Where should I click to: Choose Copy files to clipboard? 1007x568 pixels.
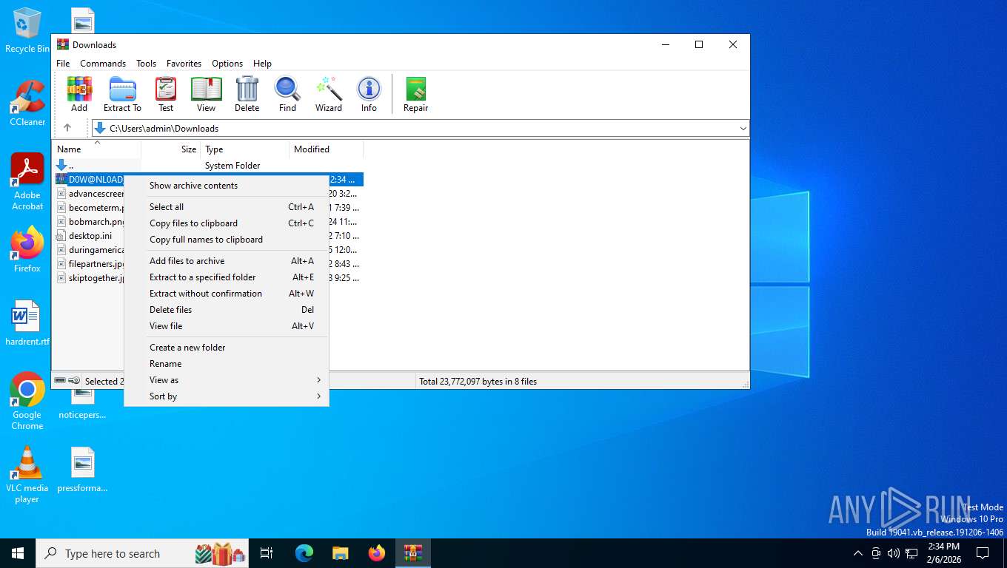tap(227, 223)
